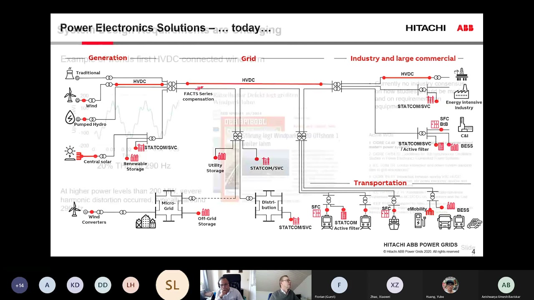Select participant avatar DD
Viewport: 534px width, 300px height.
coord(103,285)
